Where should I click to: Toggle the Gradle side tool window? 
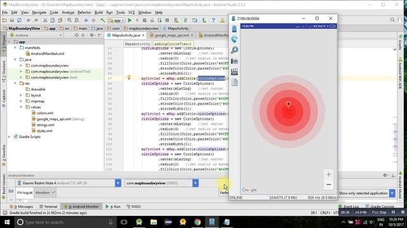[x=400, y=42]
